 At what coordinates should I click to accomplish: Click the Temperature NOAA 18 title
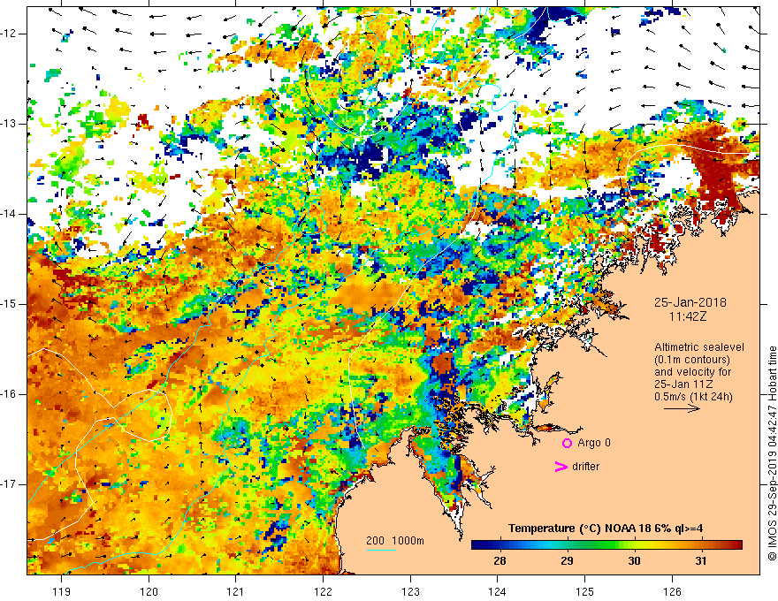pyautogui.click(x=606, y=529)
